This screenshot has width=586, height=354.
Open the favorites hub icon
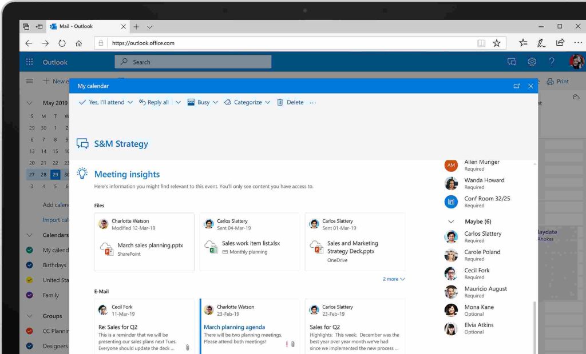click(523, 43)
